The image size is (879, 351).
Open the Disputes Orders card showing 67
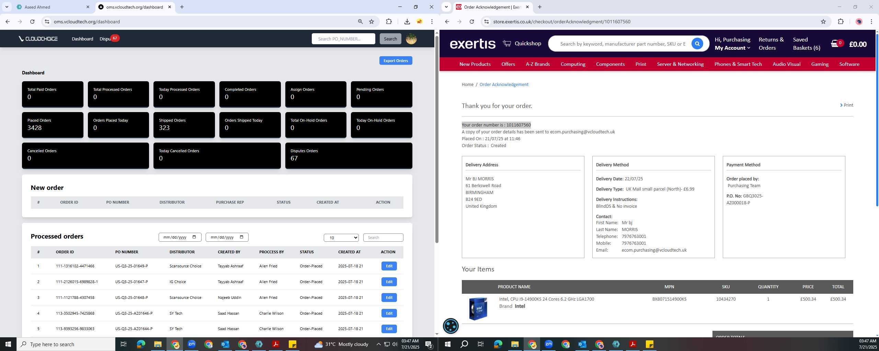click(x=349, y=156)
